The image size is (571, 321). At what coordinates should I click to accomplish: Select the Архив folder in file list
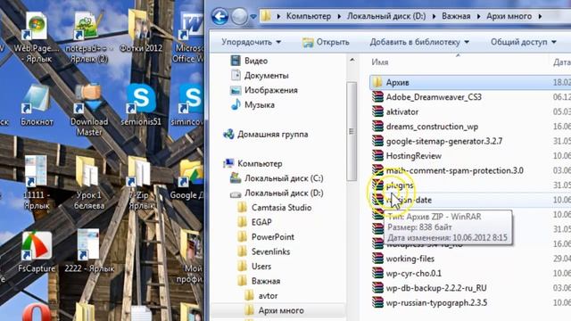(x=470, y=83)
